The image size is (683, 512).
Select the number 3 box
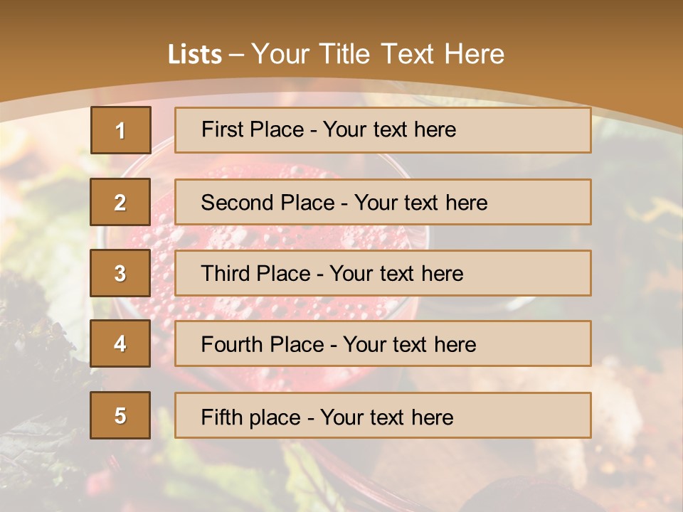point(120,273)
